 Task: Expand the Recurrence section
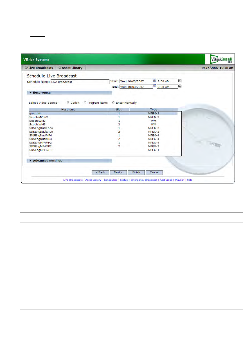click(x=31, y=92)
